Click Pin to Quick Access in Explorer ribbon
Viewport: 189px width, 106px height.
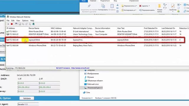[x=89, y=9]
